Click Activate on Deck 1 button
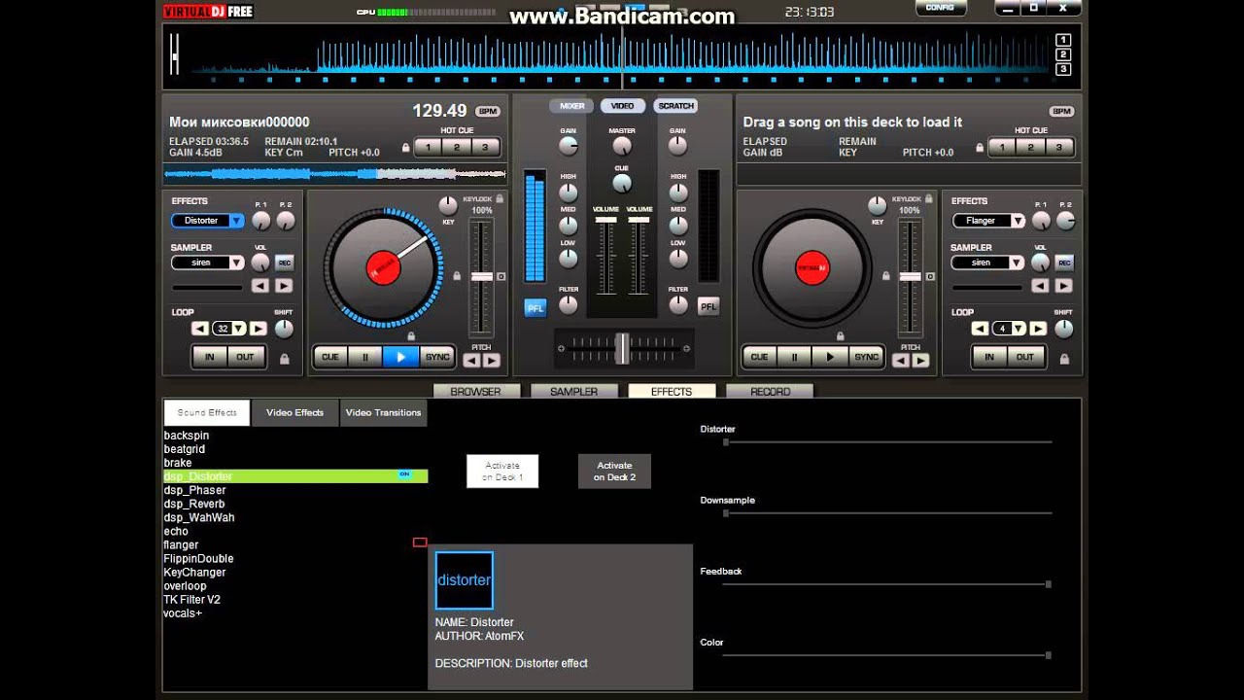 coord(502,472)
